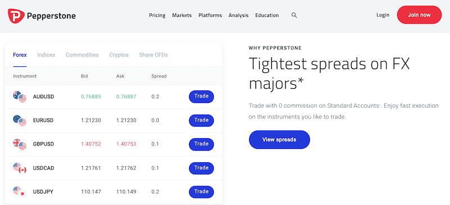Open the Markets menu
This screenshot has height=205, width=450.
pyautogui.click(x=182, y=15)
